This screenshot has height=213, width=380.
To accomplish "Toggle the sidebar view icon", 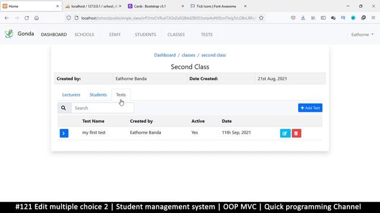I will coord(323,18).
